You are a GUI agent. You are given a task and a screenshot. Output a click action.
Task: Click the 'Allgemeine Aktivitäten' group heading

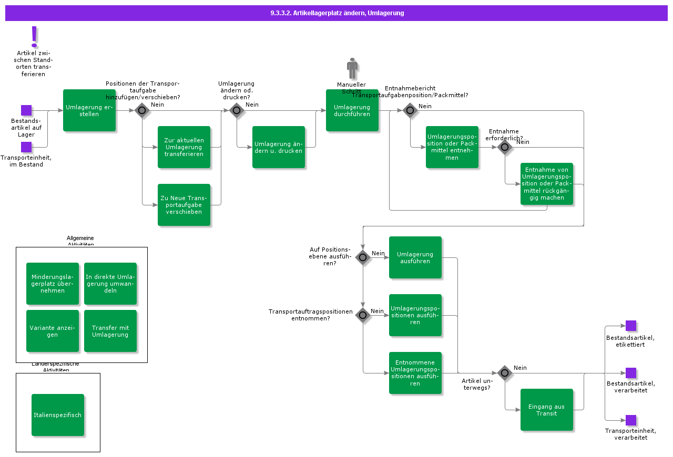point(80,241)
